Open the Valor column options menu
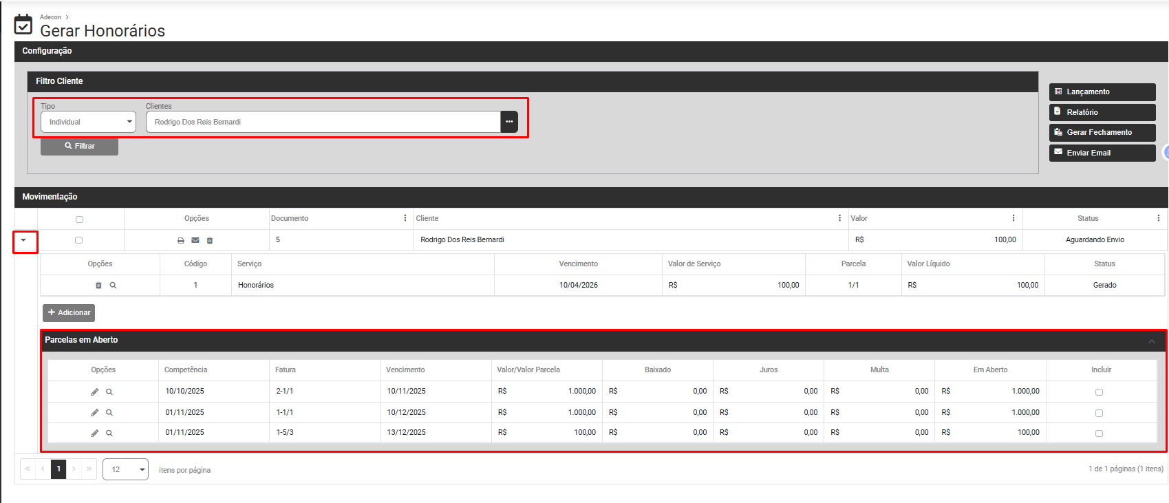 tap(1013, 218)
